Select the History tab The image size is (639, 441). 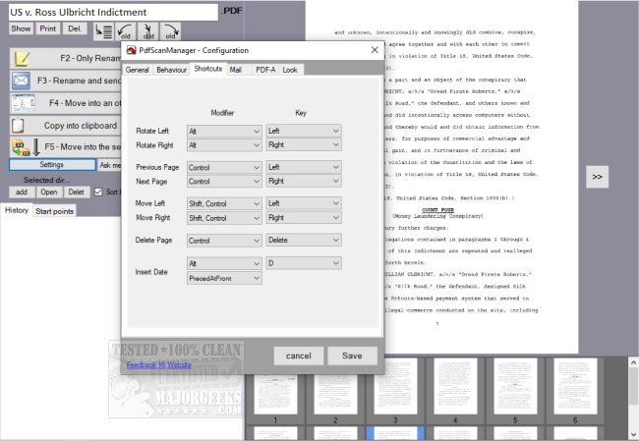[17, 210]
